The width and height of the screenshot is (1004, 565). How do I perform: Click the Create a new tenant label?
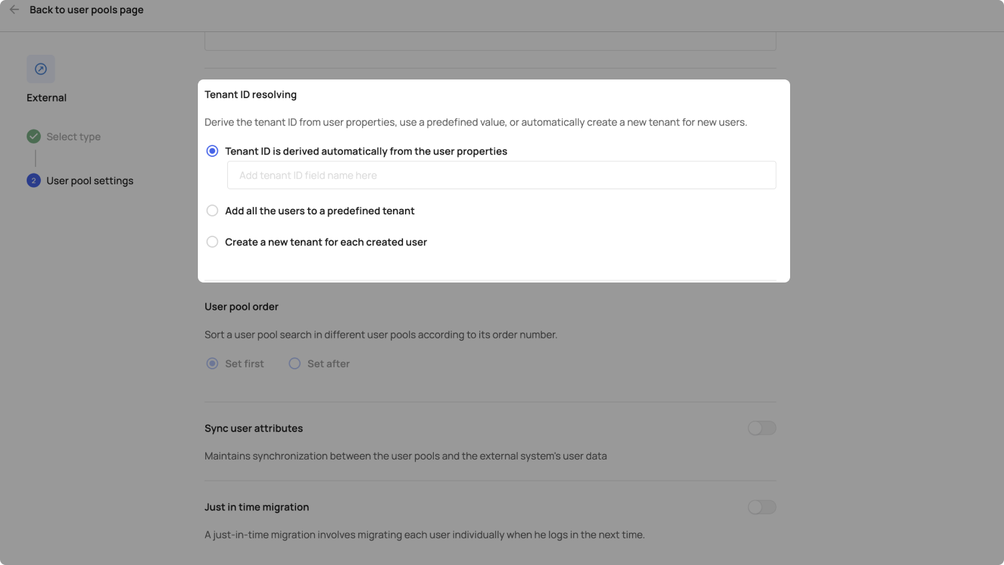pyautogui.click(x=326, y=242)
